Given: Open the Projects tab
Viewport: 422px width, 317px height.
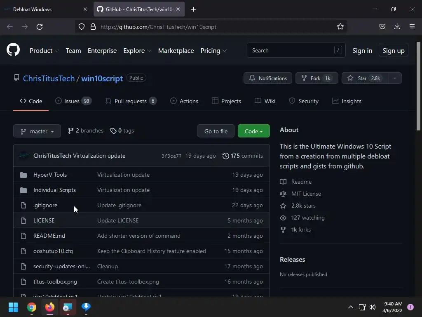Looking at the screenshot, I should coord(226,101).
